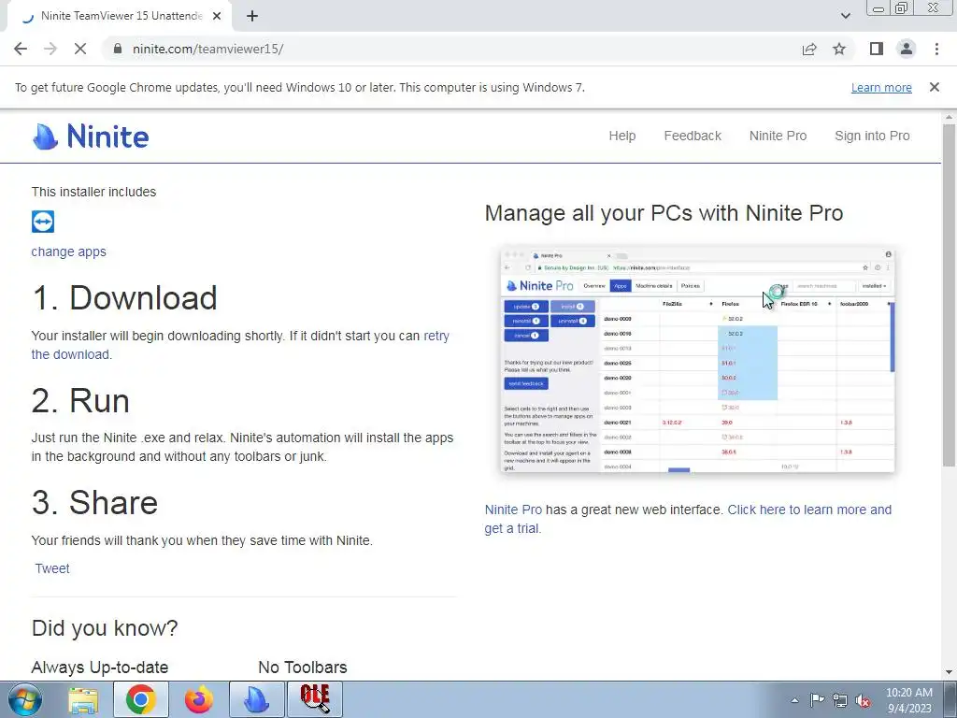The height and width of the screenshot is (718, 957).
Task: Click the Ninite logo
Action: [91, 136]
